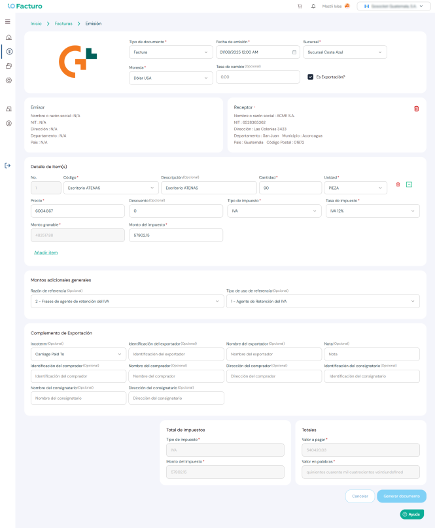
Task: Delete item row 1 with trash icon
Action: point(398,185)
